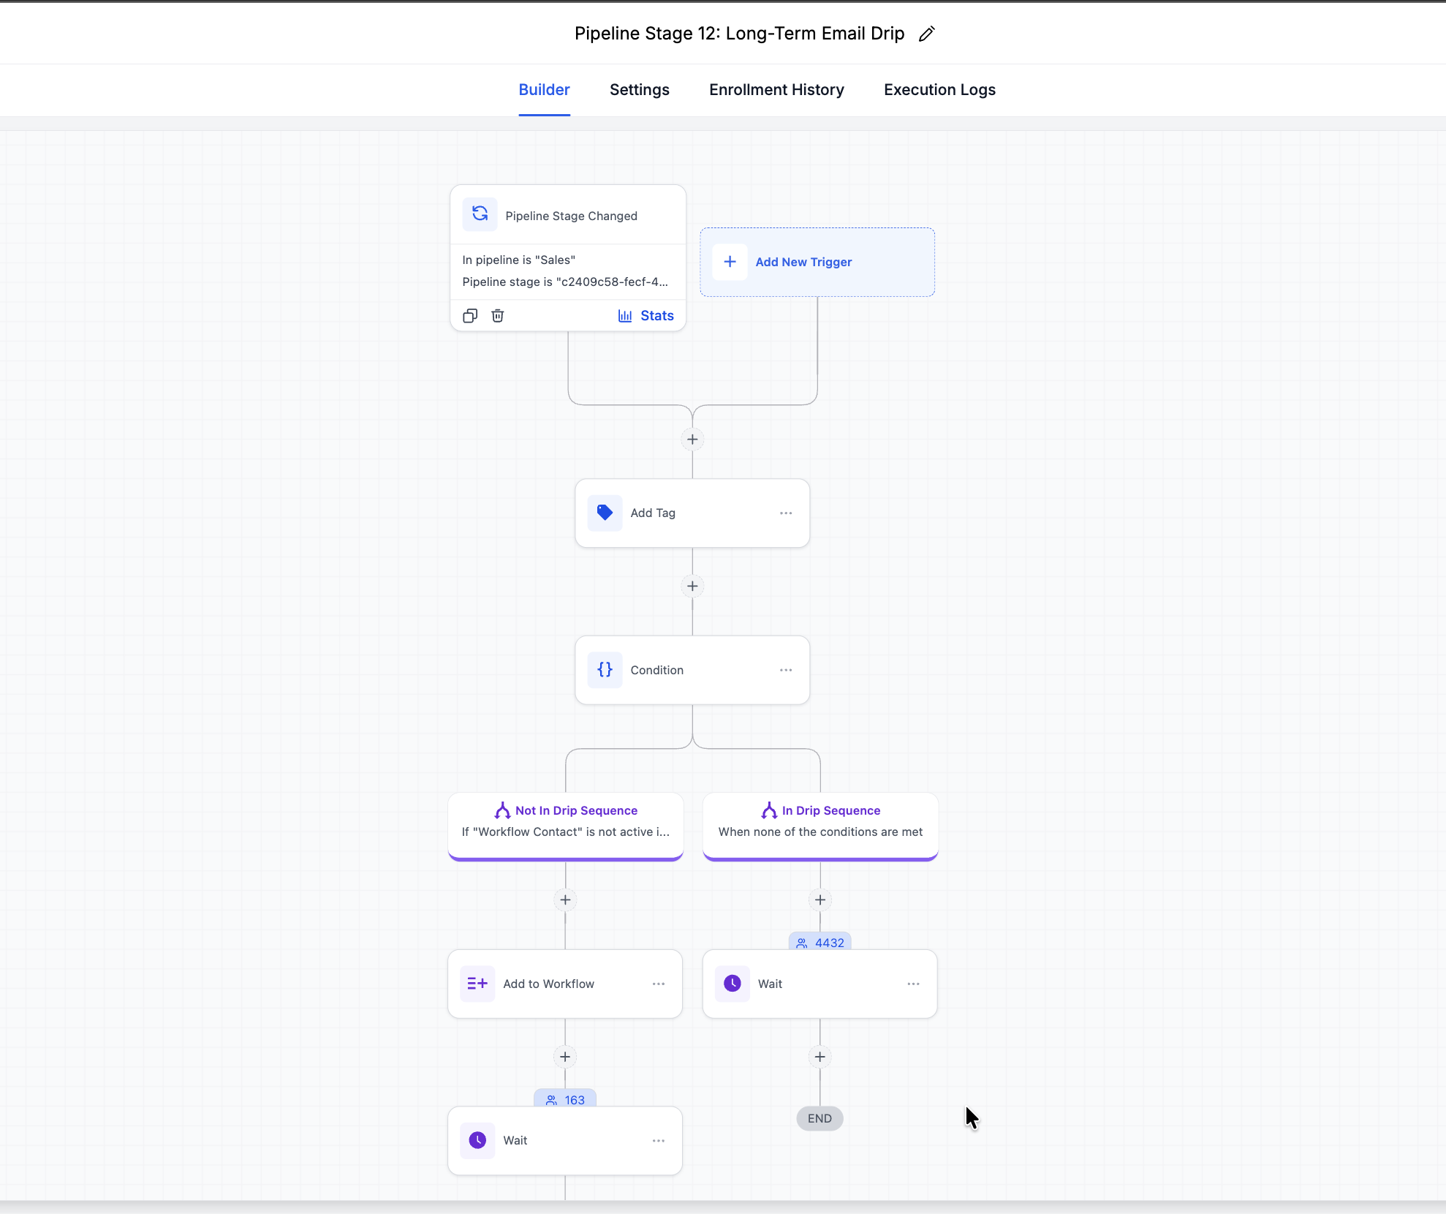The width and height of the screenshot is (1446, 1214).
Task: Click the END node
Action: click(x=819, y=1118)
